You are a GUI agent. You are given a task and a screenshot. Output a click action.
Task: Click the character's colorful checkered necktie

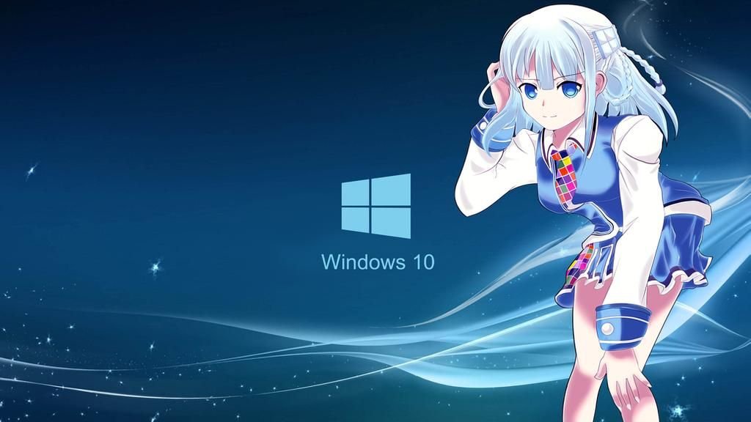tap(566, 177)
